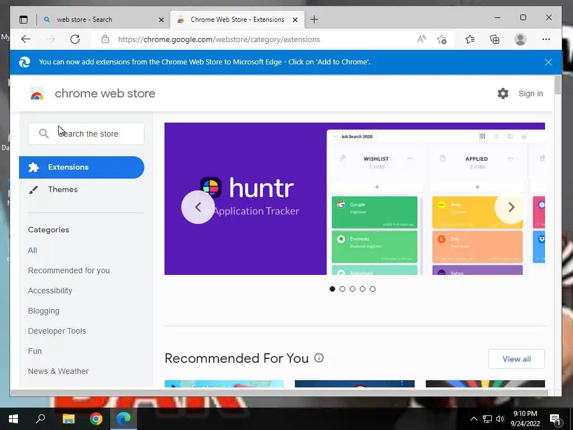Click the page vertical scrollbar thumb
Image resolution: width=573 pixels, height=430 pixels.
[x=558, y=85]
